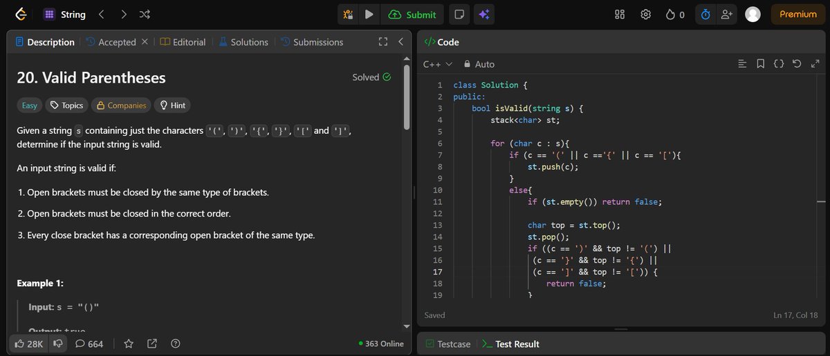Open the LeetCode home logo
Image resolution: width=830 pixels, height=356 pixels.
[x=21, y=14]
